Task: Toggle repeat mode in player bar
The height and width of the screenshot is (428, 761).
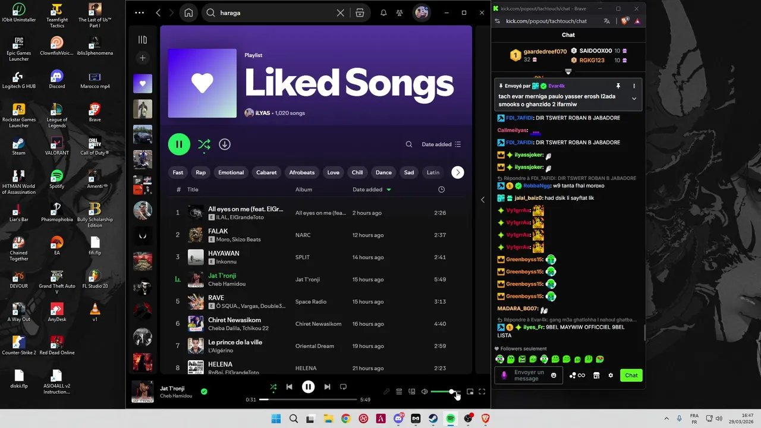Action: [x=343, y=387]
